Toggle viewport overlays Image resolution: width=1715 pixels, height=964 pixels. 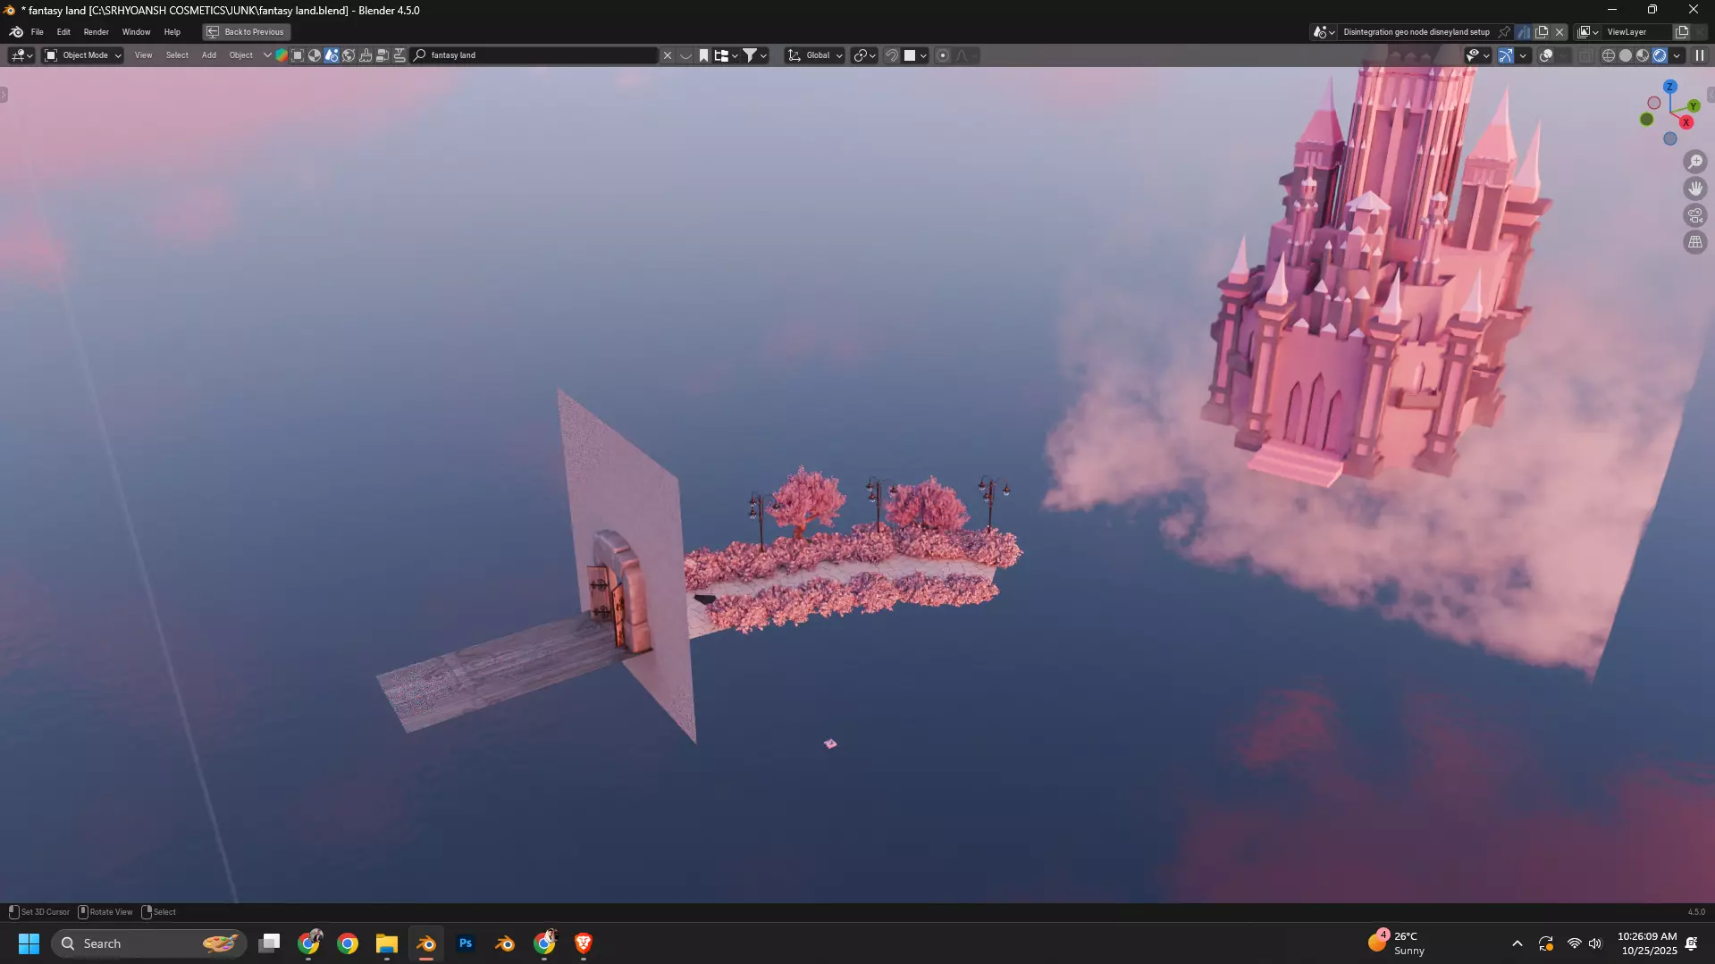click(1546, 55)
